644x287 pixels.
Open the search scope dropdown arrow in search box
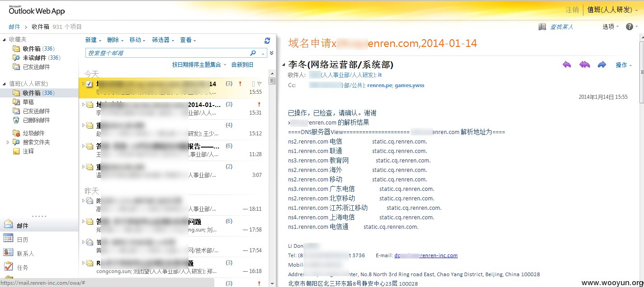263,53
